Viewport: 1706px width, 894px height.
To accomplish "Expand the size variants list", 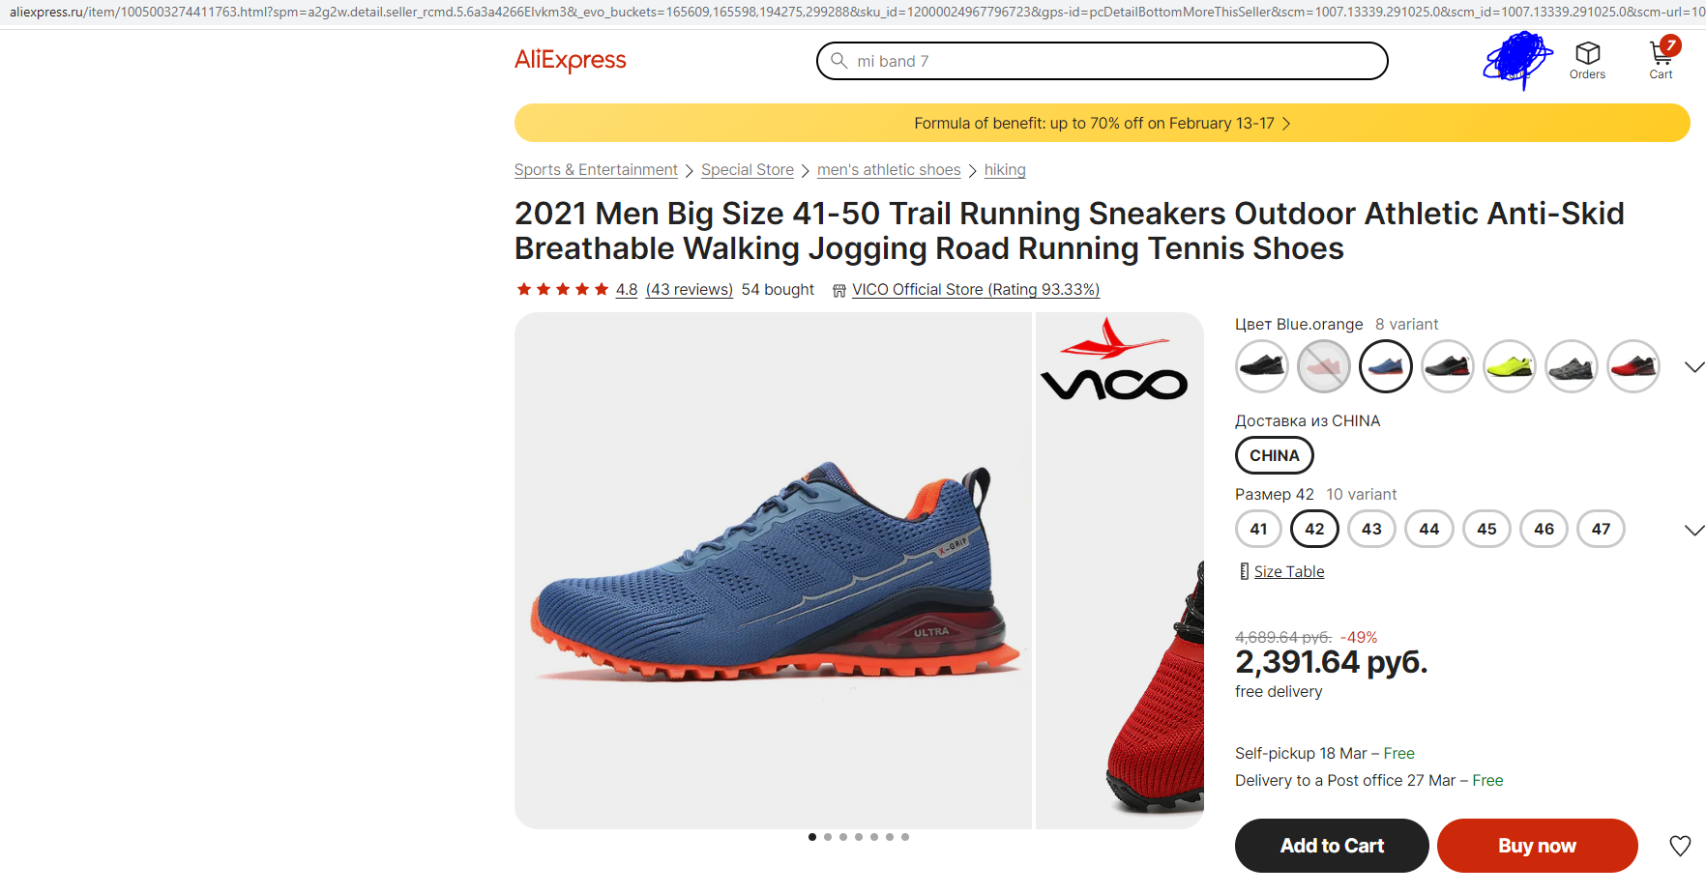I will pyautogui.click(x=1693, y=530).
